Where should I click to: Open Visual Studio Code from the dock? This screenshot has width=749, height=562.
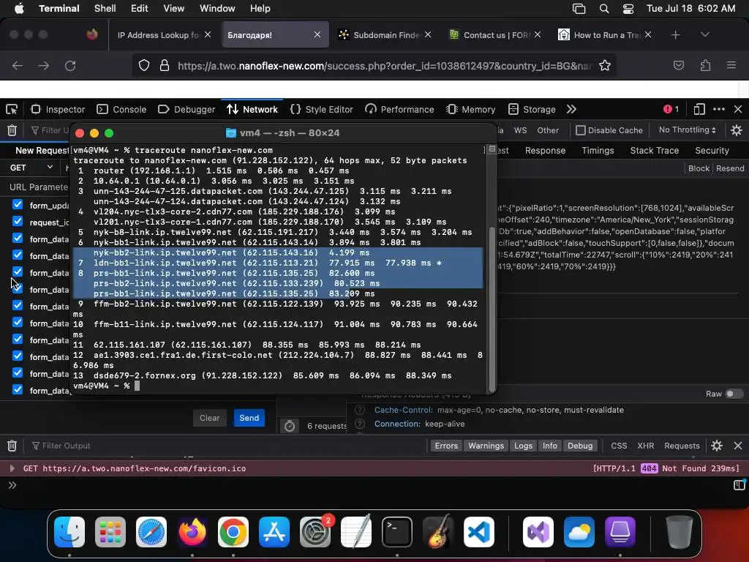[x=479, y=532]
